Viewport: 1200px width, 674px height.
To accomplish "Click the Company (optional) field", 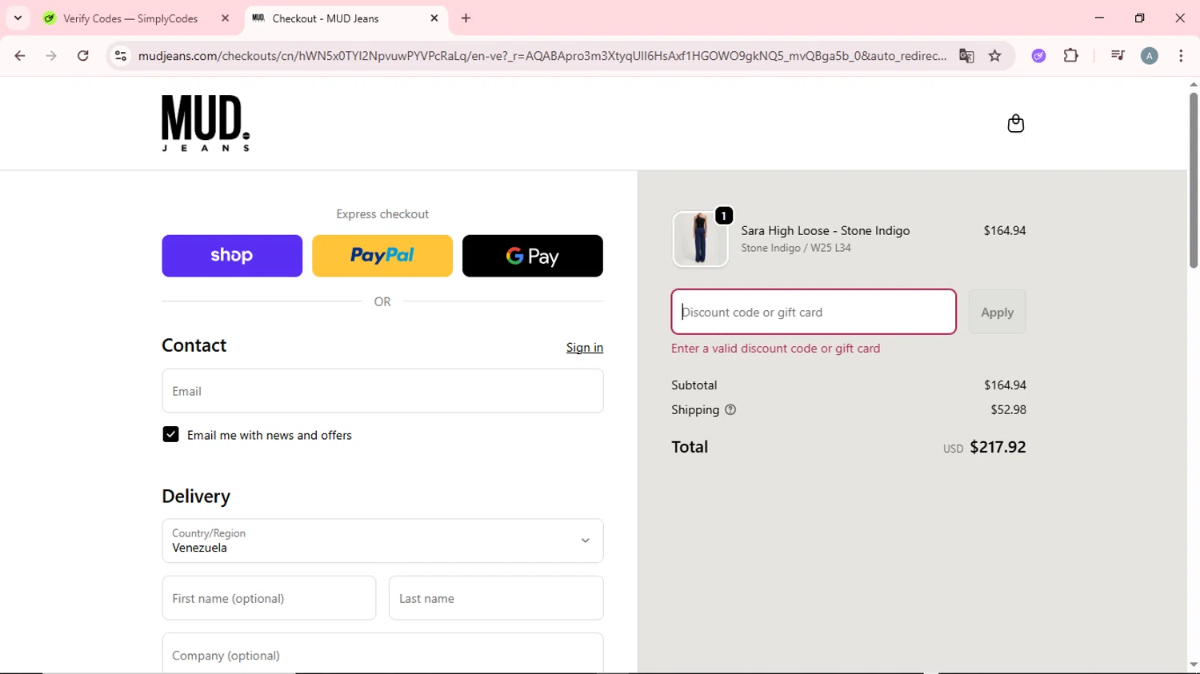I will tap(382, 654).
